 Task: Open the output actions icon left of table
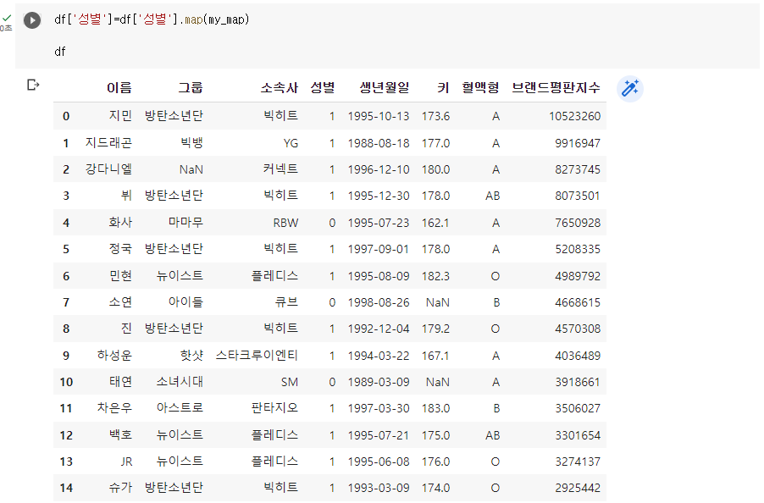point(33,86)
